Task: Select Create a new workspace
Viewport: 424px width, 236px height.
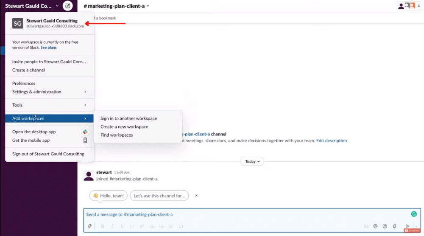Action: 138,126
